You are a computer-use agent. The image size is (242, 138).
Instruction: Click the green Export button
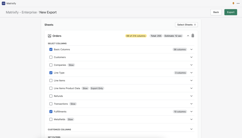click(x=231, y=12)
